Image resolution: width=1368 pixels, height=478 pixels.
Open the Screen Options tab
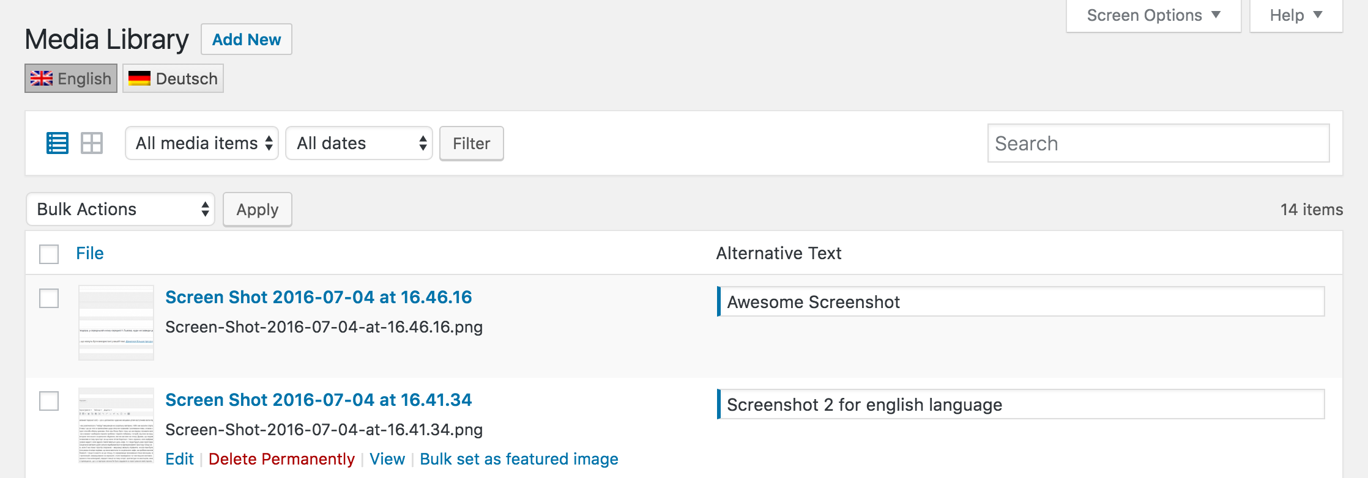click(1153, 16)
